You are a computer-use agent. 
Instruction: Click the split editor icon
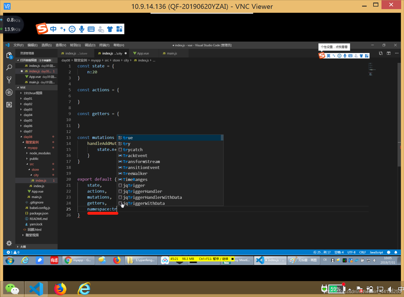[389, 53]
